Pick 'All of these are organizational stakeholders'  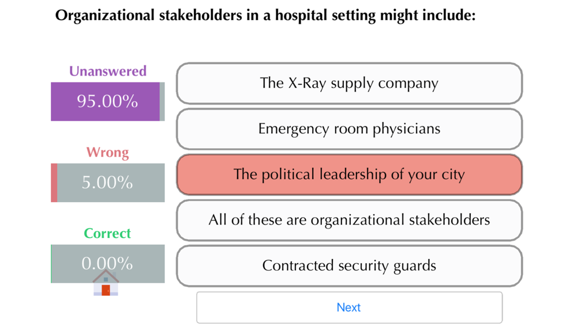[349, 220]
